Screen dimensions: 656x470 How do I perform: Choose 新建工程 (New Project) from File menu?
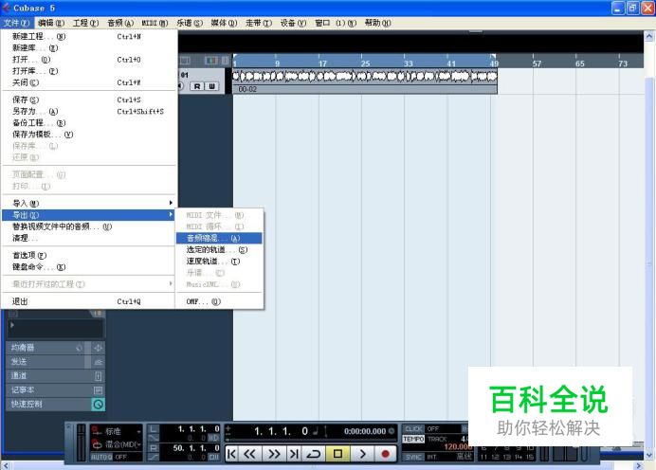[89, 37]
